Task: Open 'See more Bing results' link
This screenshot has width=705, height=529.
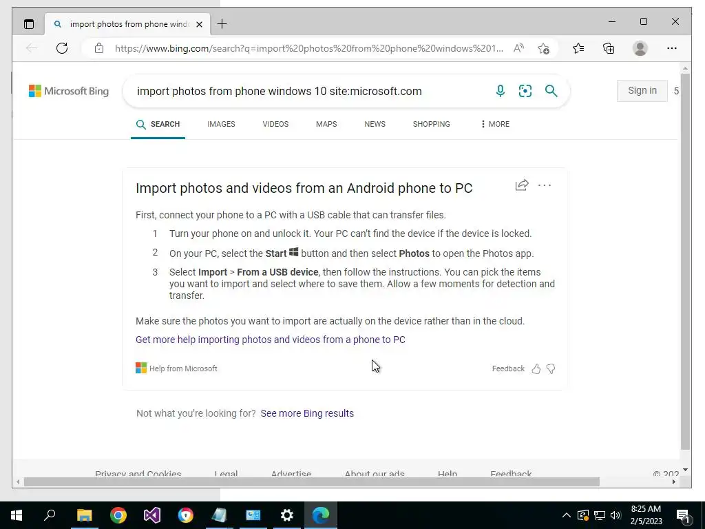Action: pyautogui.click(x=307, y=413)
